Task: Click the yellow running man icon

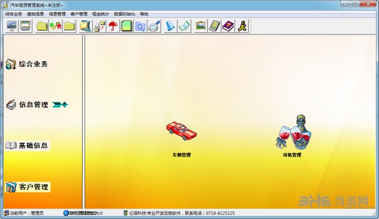Action: tap(242, 26)
